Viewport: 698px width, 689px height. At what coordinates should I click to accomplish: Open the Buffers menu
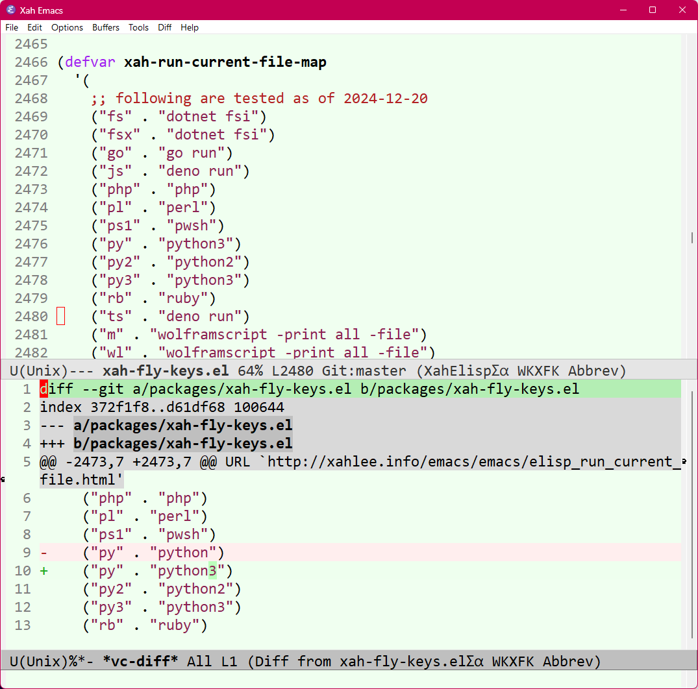pyautogui.click(x=105, y=28)
